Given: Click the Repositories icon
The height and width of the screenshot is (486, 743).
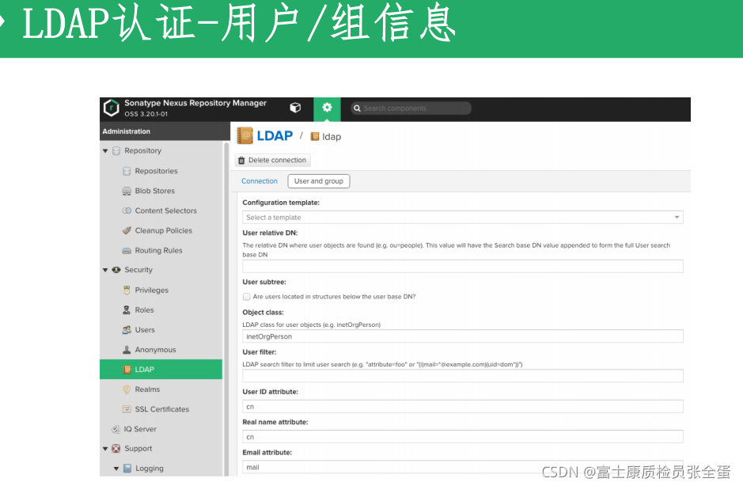Looking at the screenshot, I should 127,171.
